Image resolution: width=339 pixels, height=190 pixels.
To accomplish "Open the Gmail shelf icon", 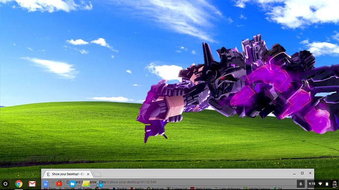I will pyautogui.click(x=32, y=184).
